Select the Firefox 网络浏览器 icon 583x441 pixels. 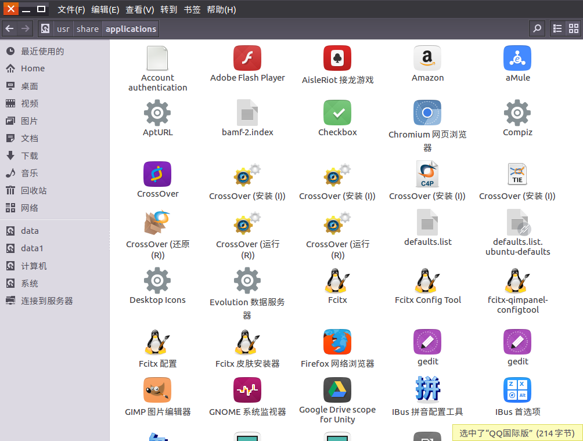[x=337, y=342]
